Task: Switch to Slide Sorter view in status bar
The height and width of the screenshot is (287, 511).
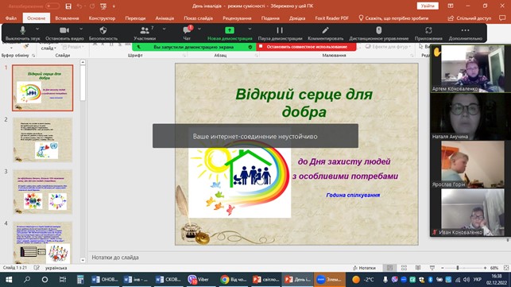Action: pos(404,268)
